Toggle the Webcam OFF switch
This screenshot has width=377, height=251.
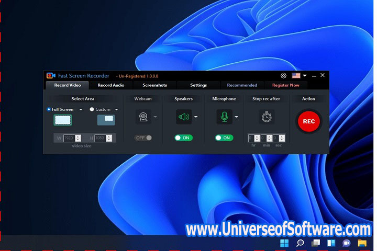pyautogui.click(x=143, y=138)
